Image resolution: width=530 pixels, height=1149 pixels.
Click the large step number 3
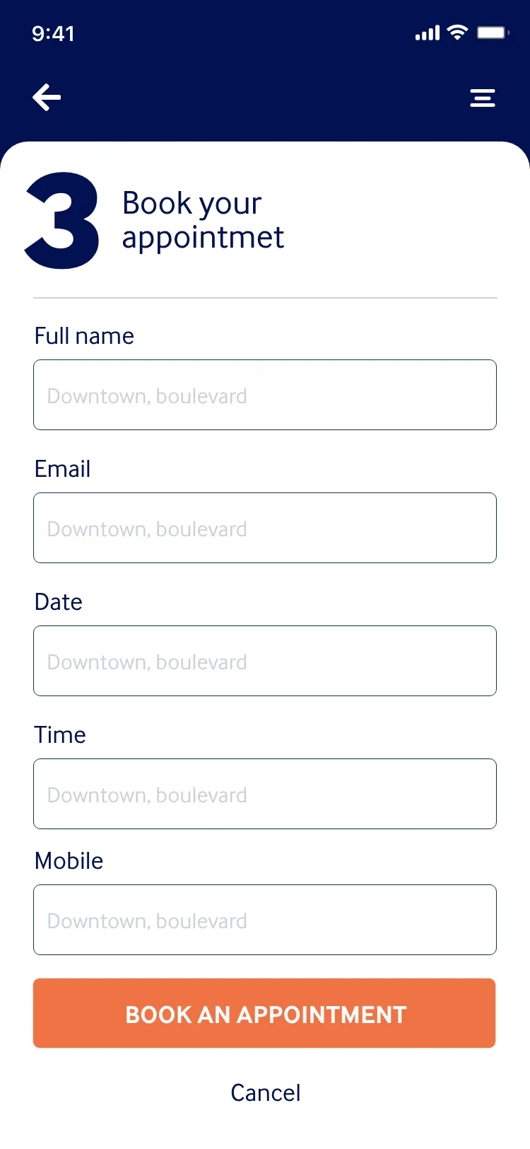click(63, 221)
